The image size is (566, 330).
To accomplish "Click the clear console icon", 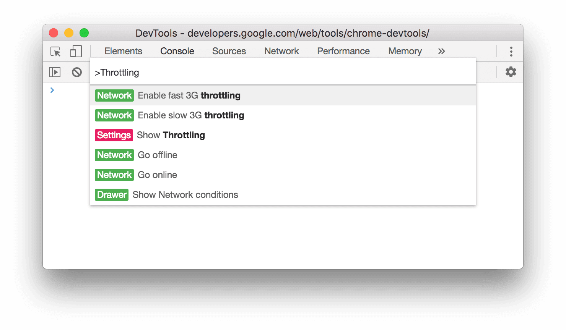I will 76,72.
